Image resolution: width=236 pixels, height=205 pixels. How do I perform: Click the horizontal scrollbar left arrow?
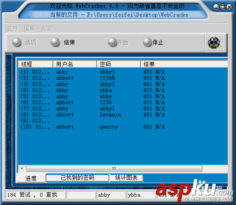click(22, 169)
